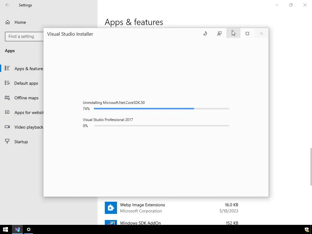Select Apps & features in sidebar
The height and width of the screenshot is (234, 312).
pos(22,69)
